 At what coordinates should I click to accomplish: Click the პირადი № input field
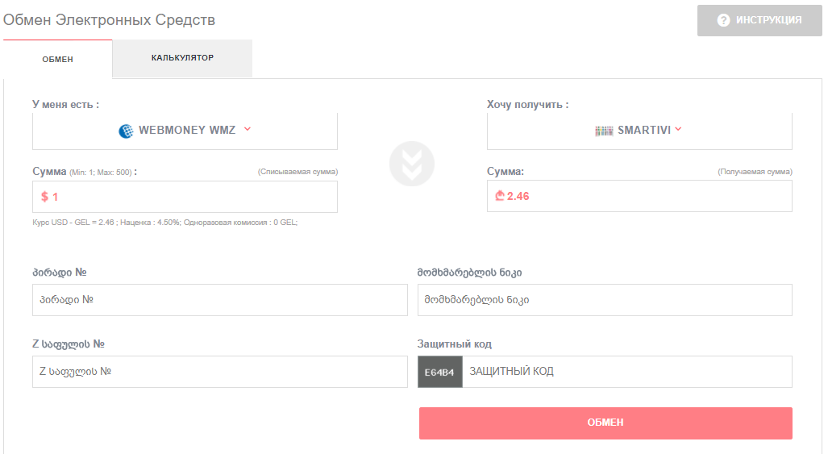tap(219, 300)
